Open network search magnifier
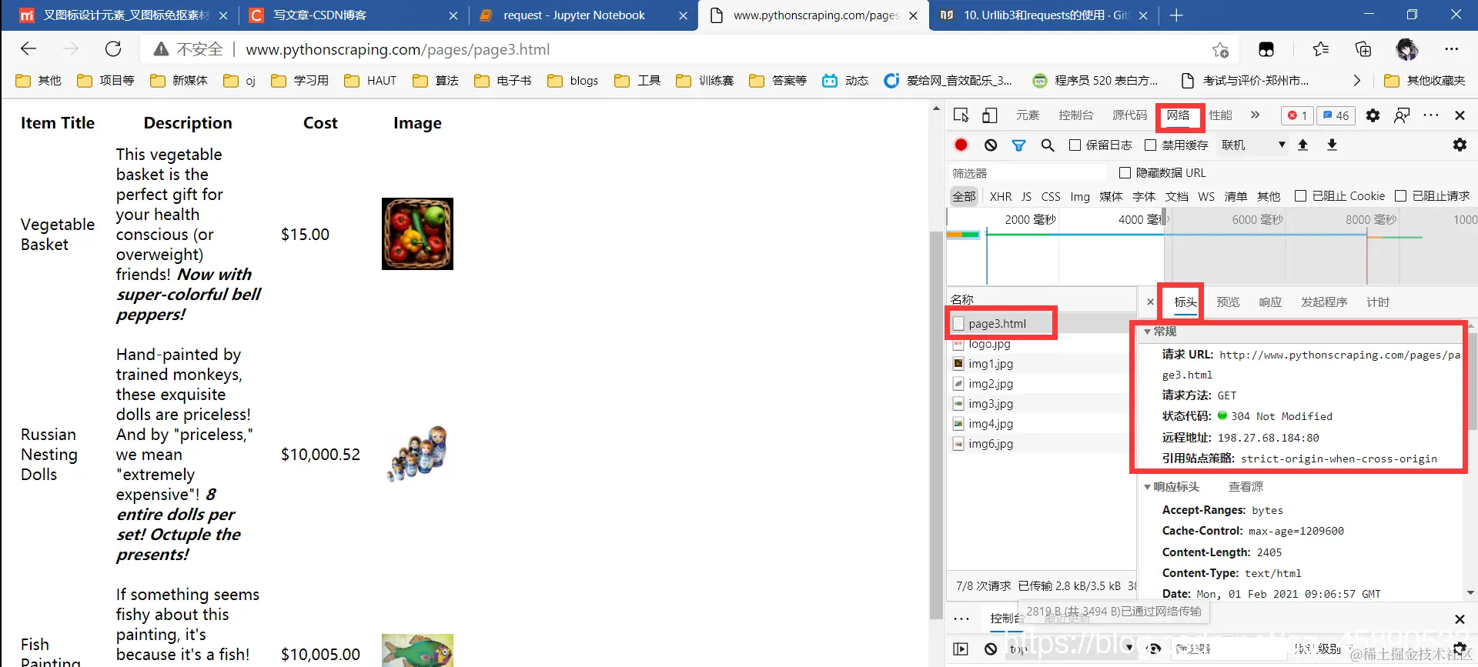 [x=1048, y=145]
